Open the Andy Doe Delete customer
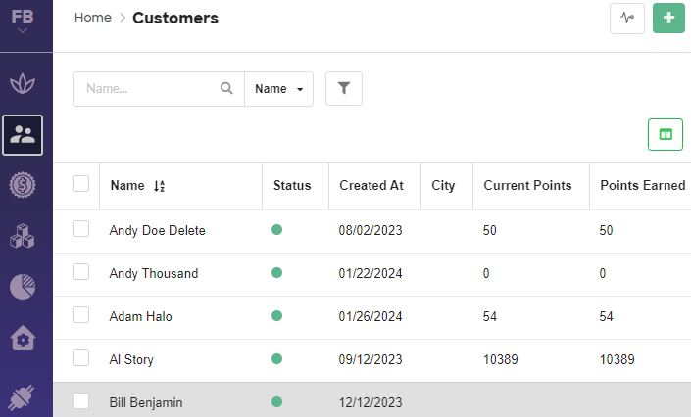Image resolution: width=691 pixels, height=417 pixels. [158, 230]
